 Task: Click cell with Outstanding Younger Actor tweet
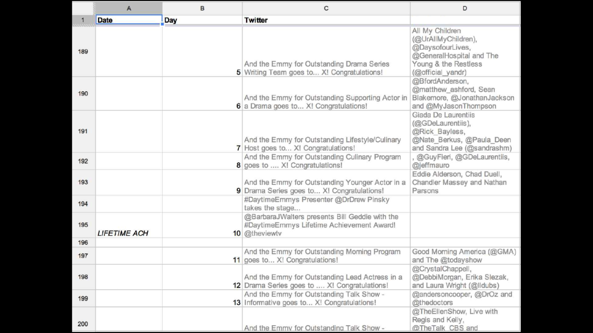point(326,182)
